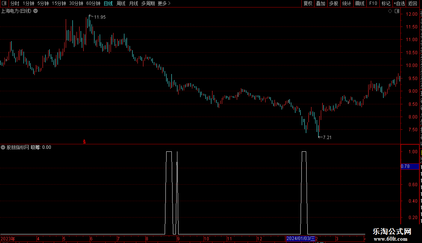Switch to 周线 weekly period

click(121, 3)
